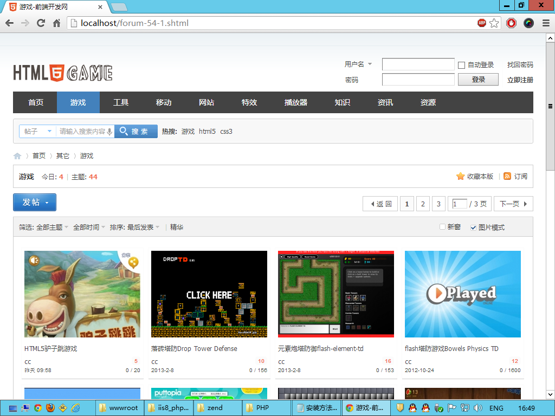Screen dimensions: 555x416
Task: Click the page number input field
Action: click(460, 204)
